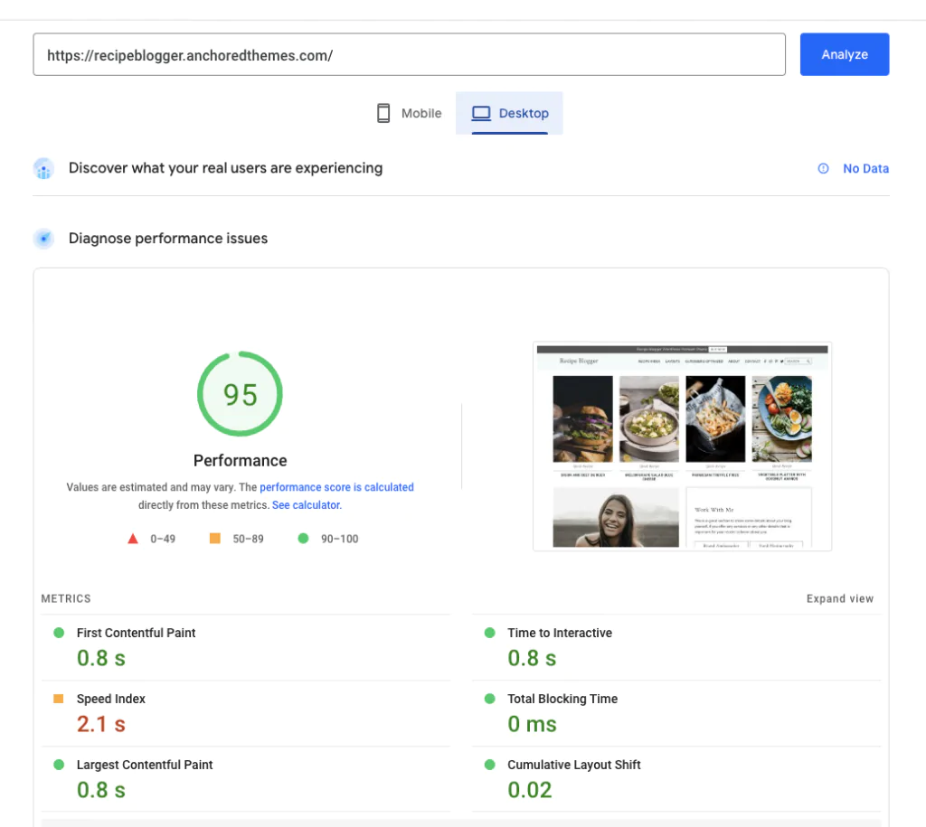Image resolution: width=926 pixels, height=827 pixels.
Task: Click the Diagnose performance issues icon
Action: pos(43,239)
